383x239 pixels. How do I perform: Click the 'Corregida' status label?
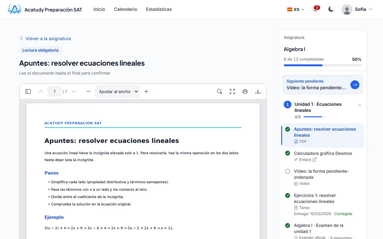tap(343, 214)
